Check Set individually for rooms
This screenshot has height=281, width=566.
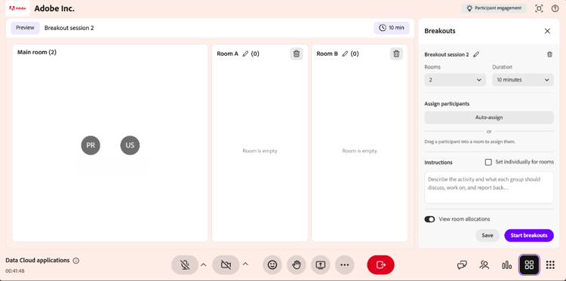[488, 162]
